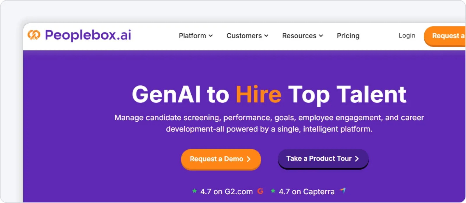Click the Request a Demo button
The height and width of the screenshot is (203, 466).
tap(220, 159)
